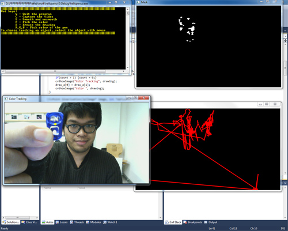Minimize the red drawing window
Image resolution: width=288 pixels, height=231 pixels.
click(260, 104)
